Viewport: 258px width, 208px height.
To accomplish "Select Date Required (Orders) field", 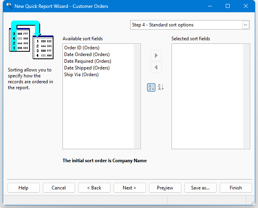I will pos(88,61).
